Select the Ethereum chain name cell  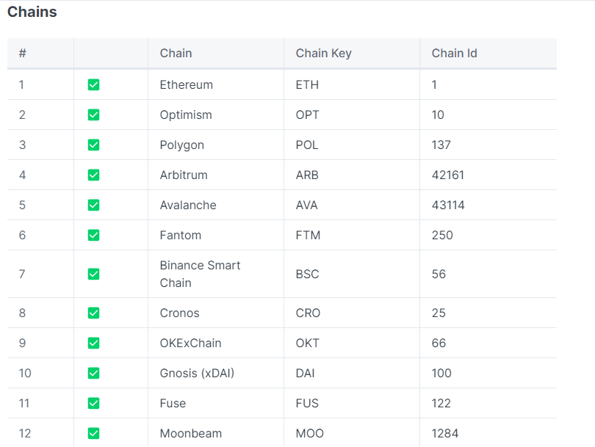[x=186, y=85]
